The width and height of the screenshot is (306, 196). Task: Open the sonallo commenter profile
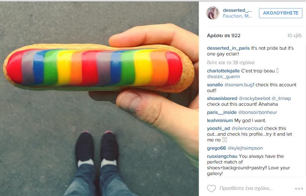tap(215, 85)
